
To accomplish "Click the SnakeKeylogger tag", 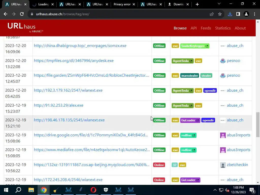I will [x=195, y=46].
